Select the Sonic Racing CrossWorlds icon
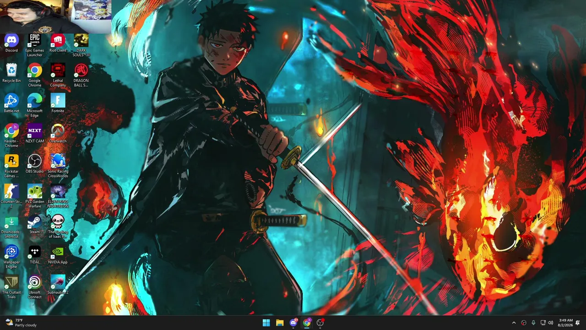This screenshot has width=586, height=330. click(x=58, y=166)
